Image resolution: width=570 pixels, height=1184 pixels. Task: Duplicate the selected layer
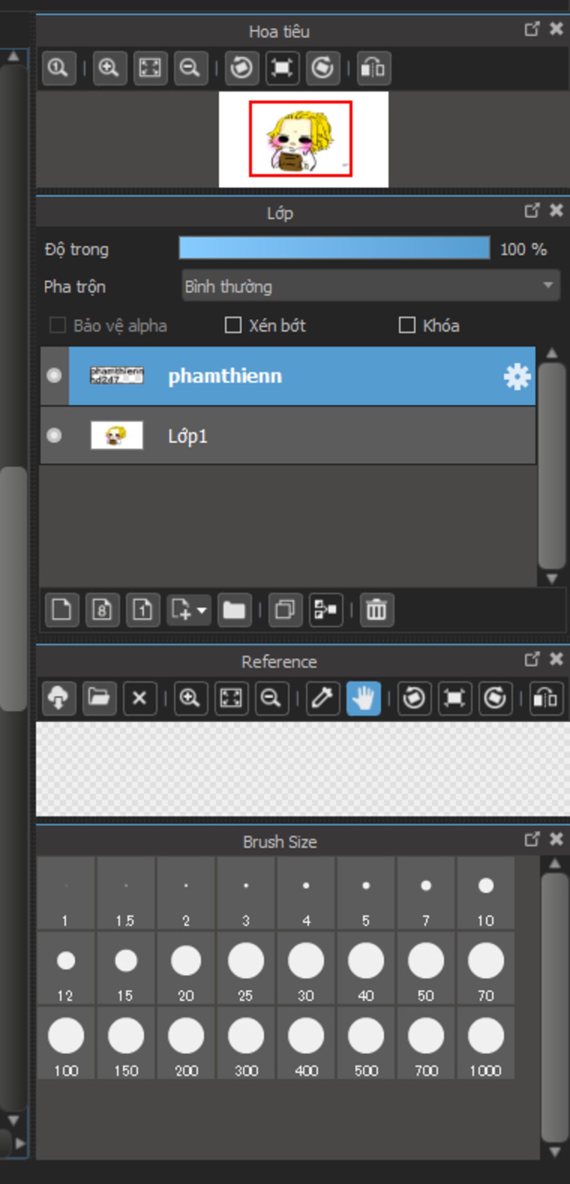point(285,610)
